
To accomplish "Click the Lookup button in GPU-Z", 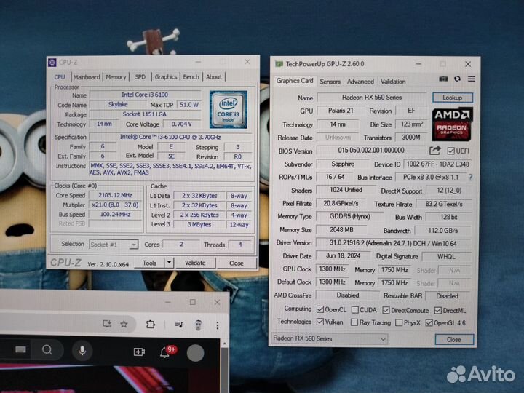I will 453,98.
